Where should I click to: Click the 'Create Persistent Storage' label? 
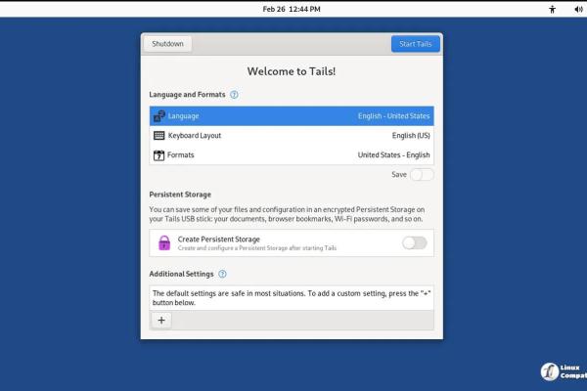tap(218, 239)
